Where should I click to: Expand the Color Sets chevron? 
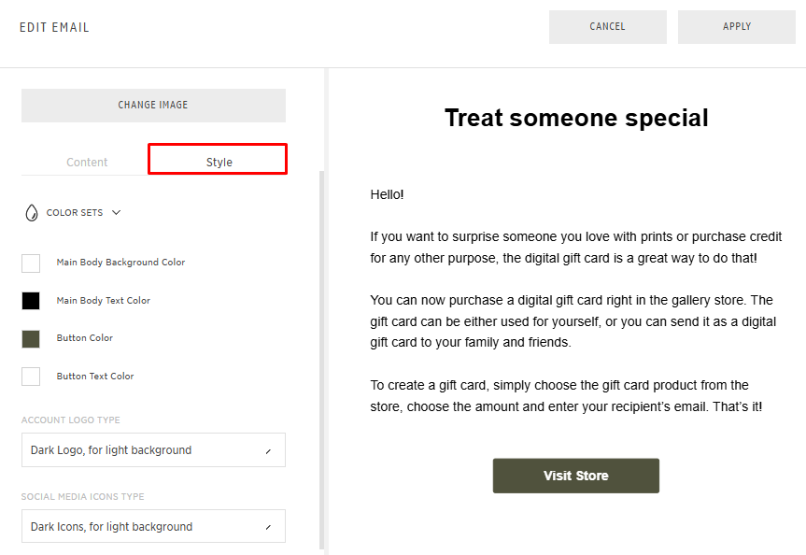[116, 213]
